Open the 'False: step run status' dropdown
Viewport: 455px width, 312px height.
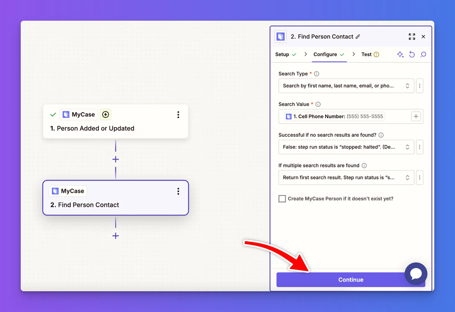click(346, 147)
